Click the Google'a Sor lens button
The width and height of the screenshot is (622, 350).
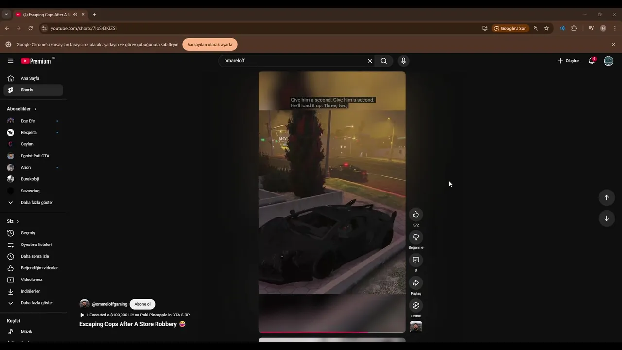tap(510, 28)
